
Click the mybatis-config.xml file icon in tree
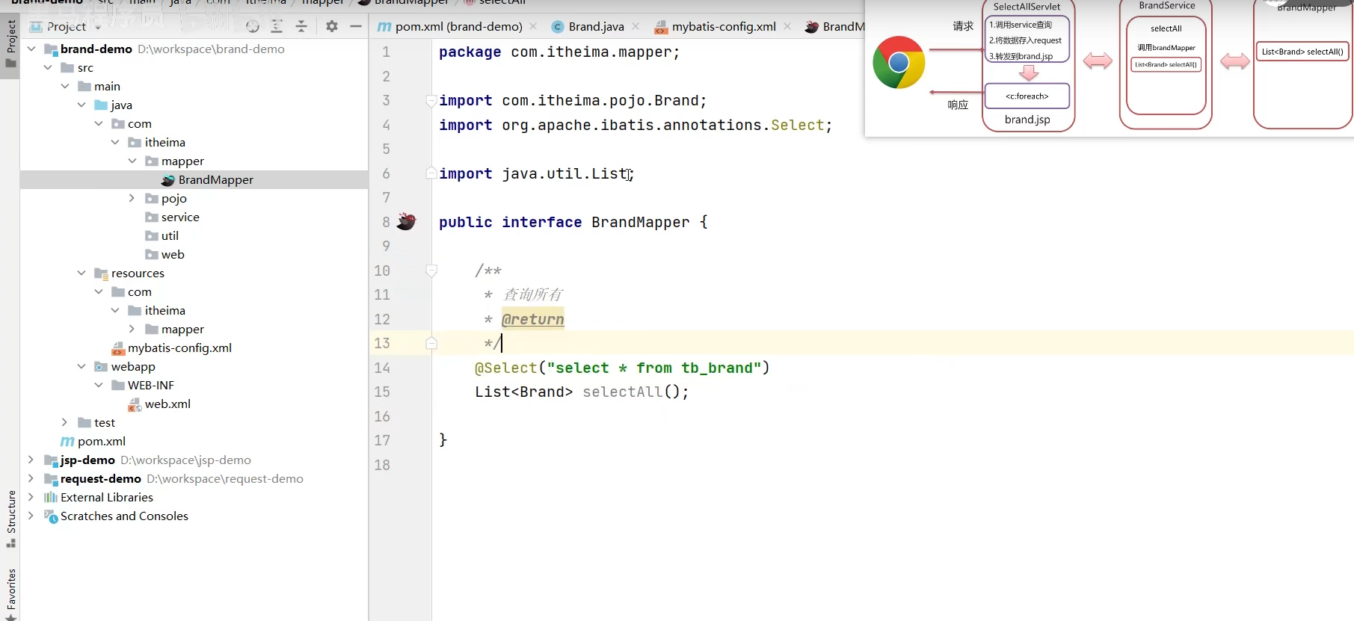pyautogui.click(x=118, y=348)
